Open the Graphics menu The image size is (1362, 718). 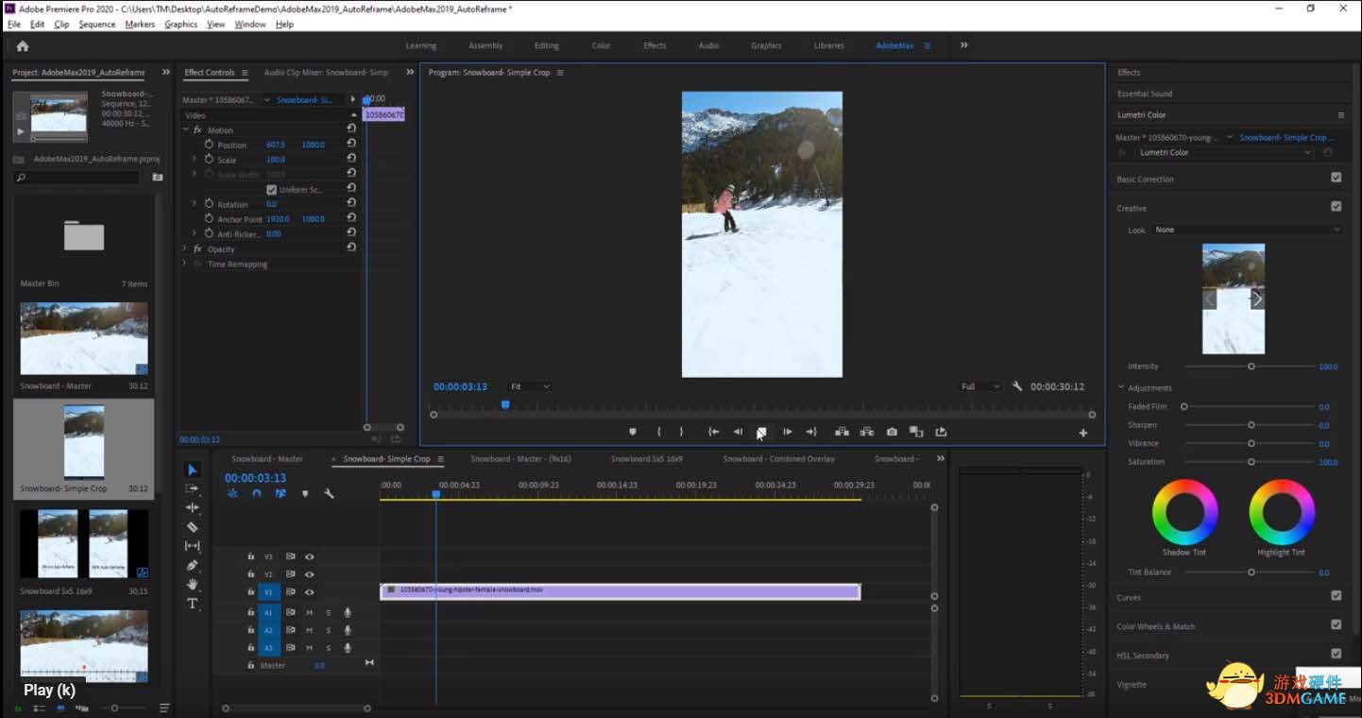[x=180, y=25]
